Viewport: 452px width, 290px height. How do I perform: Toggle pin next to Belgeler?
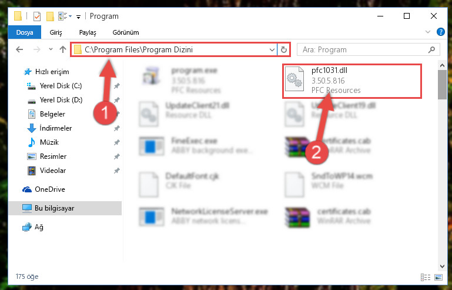coord(117,114)
